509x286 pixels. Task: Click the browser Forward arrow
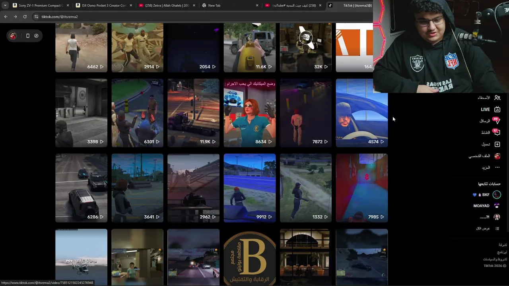coord(15,17)
